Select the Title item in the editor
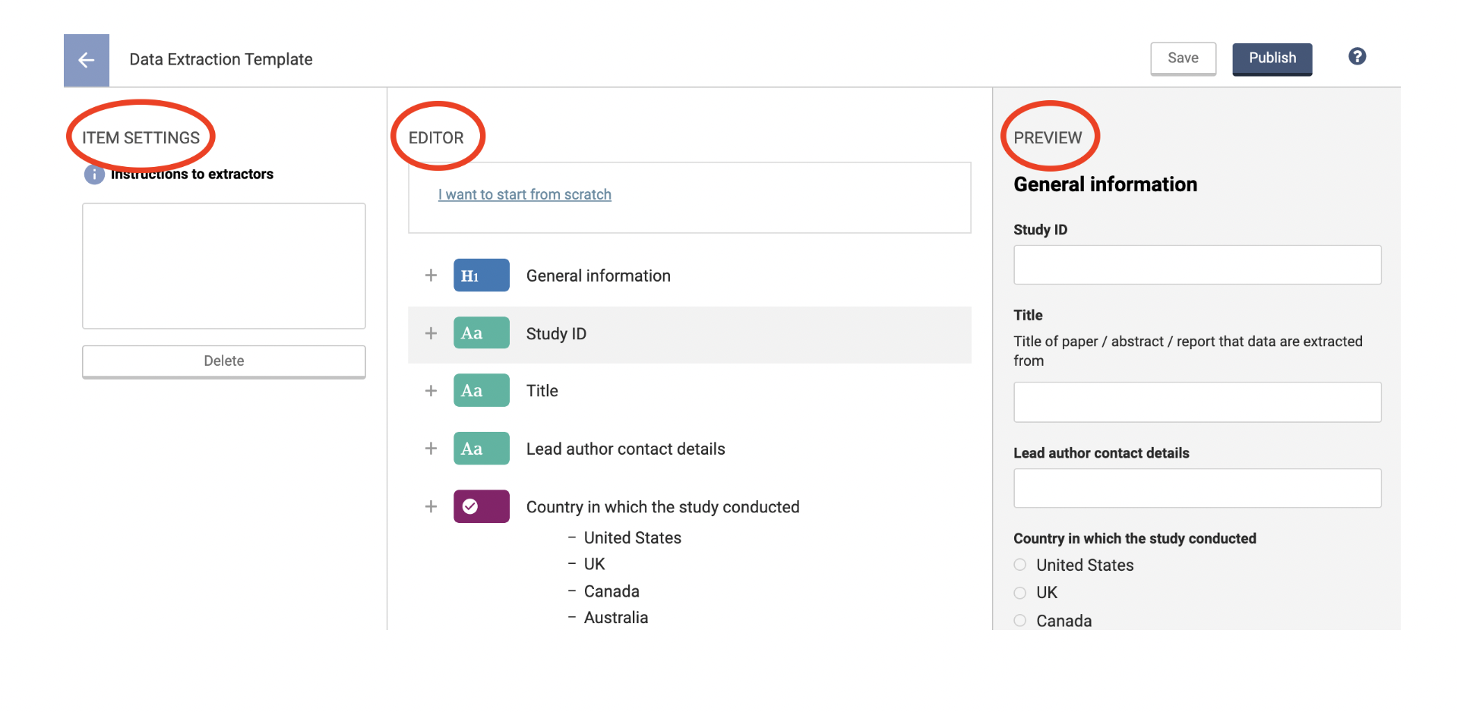The image size is (1457, 712). click(542, 391)
